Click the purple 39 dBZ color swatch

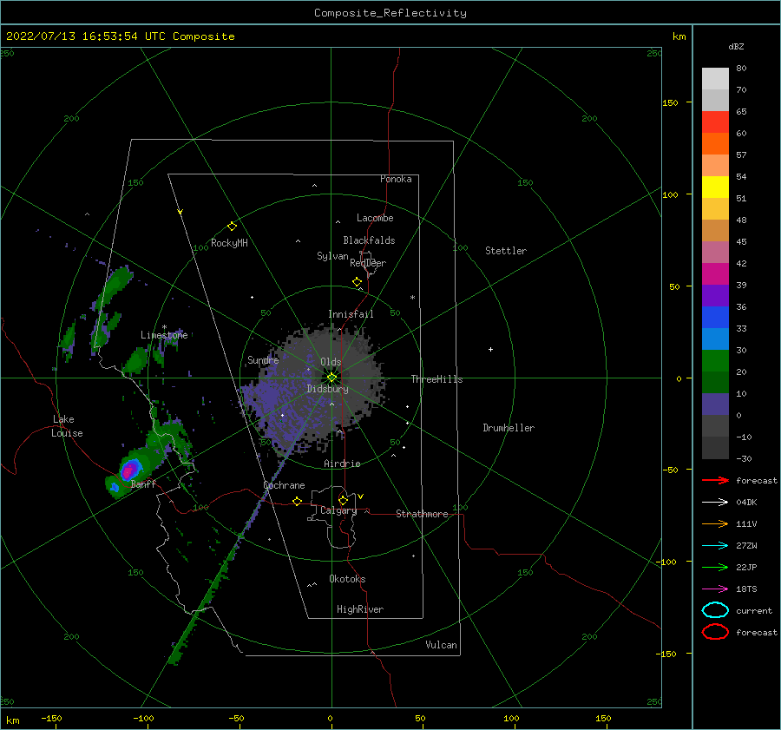click(x=715, y=295)
